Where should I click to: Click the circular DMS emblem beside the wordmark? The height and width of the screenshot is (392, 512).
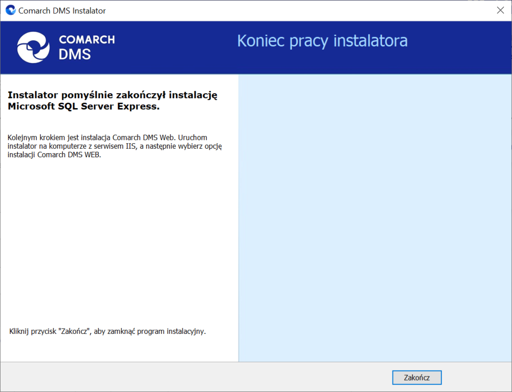tap(33, 48)
